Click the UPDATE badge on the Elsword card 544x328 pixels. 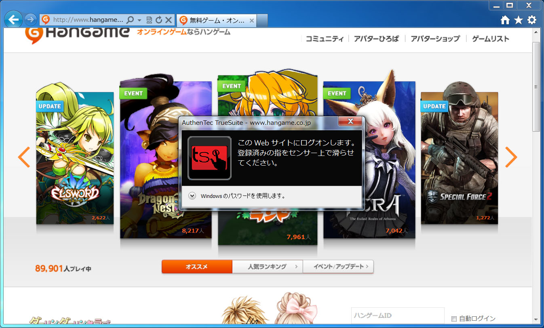(50, 106)
